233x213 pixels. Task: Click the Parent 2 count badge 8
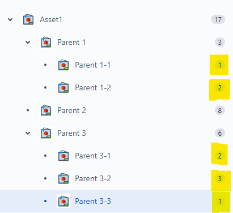(220, 110)
